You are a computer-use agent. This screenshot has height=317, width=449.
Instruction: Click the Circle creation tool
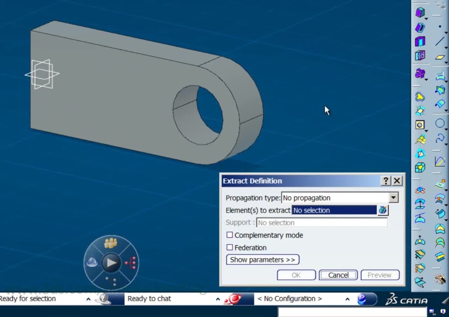(x=440, y=123)
